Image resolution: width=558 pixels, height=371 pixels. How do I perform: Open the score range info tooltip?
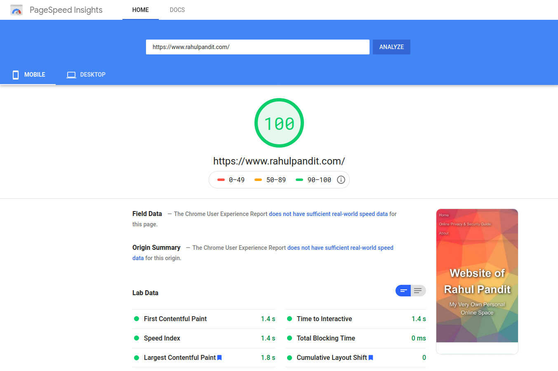[341, 180]
